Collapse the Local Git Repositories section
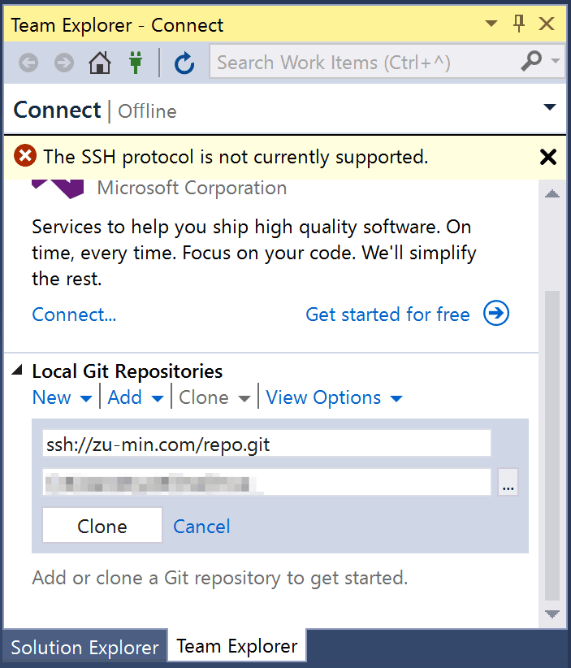The image size is (571, 668). point(18,371)
